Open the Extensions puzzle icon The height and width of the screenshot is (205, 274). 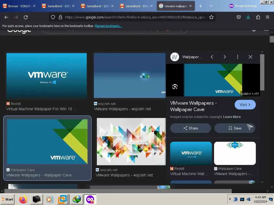tap(258, 17)
